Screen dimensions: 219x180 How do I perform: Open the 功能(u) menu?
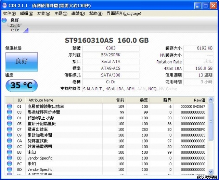(43, 14)
